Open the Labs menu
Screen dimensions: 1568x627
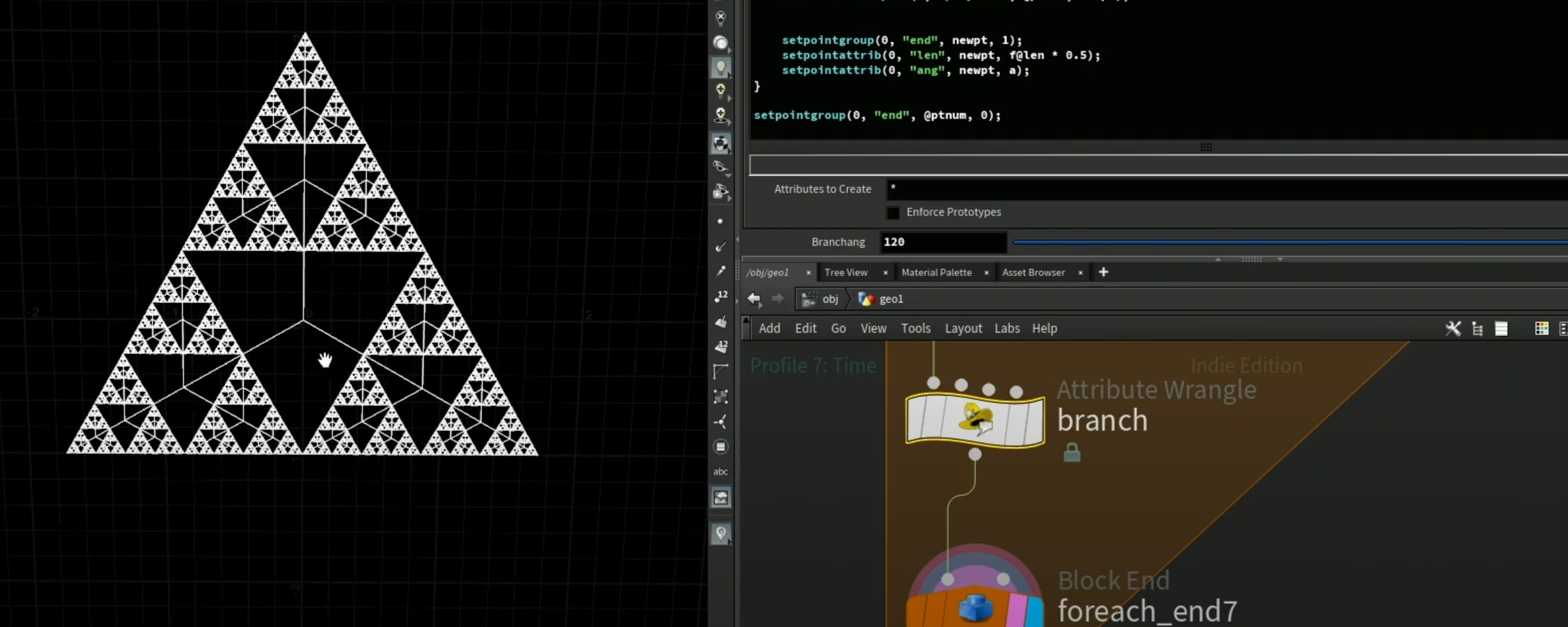click(x=1007, y=328)
